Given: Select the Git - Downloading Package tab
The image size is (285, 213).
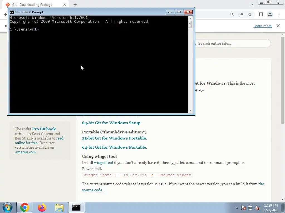Looking at the screenshot, I should click(35, 5).
